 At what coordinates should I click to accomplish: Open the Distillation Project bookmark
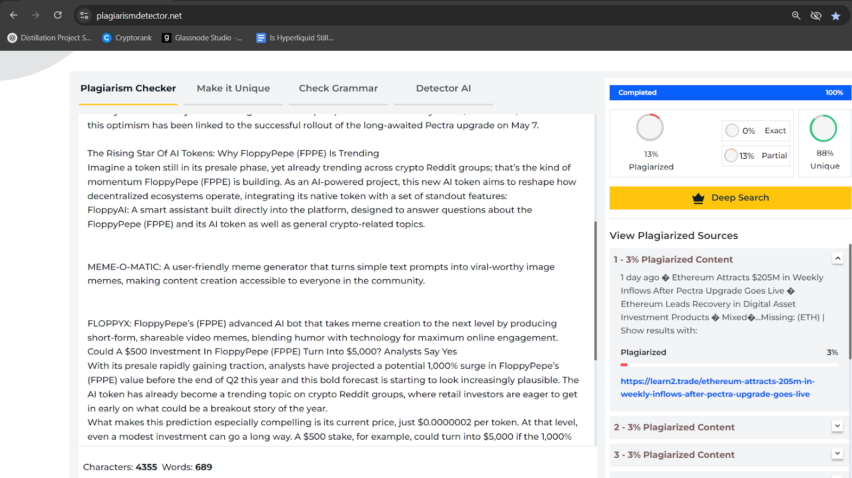(50, 38)
